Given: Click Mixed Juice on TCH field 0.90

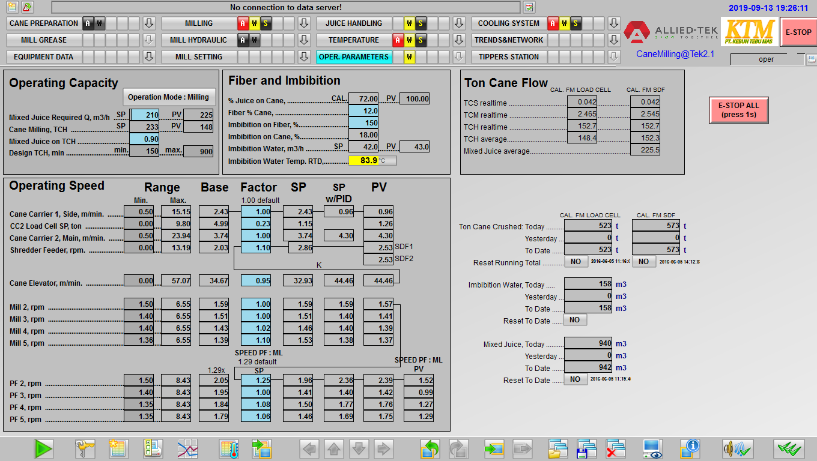Looking at the screenshot, I should pos(145,139).
